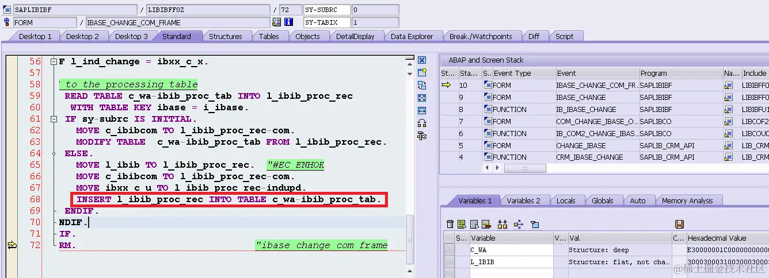Click the program icon before SAPLIBIBF field
Viewport: 769px width, 278px height.
[x=7, y=10]
